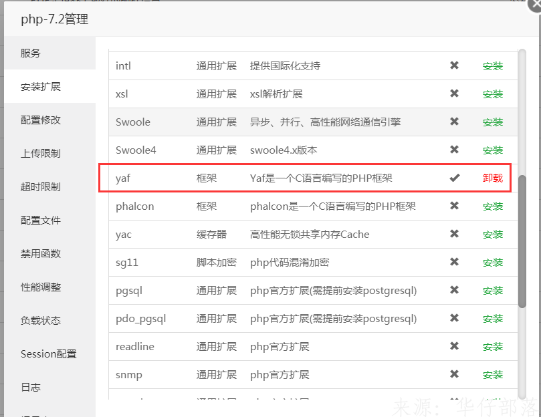
Task: Open the 服务 tab in sidebar
Action: pyautogui.click(x=31, y=53)
